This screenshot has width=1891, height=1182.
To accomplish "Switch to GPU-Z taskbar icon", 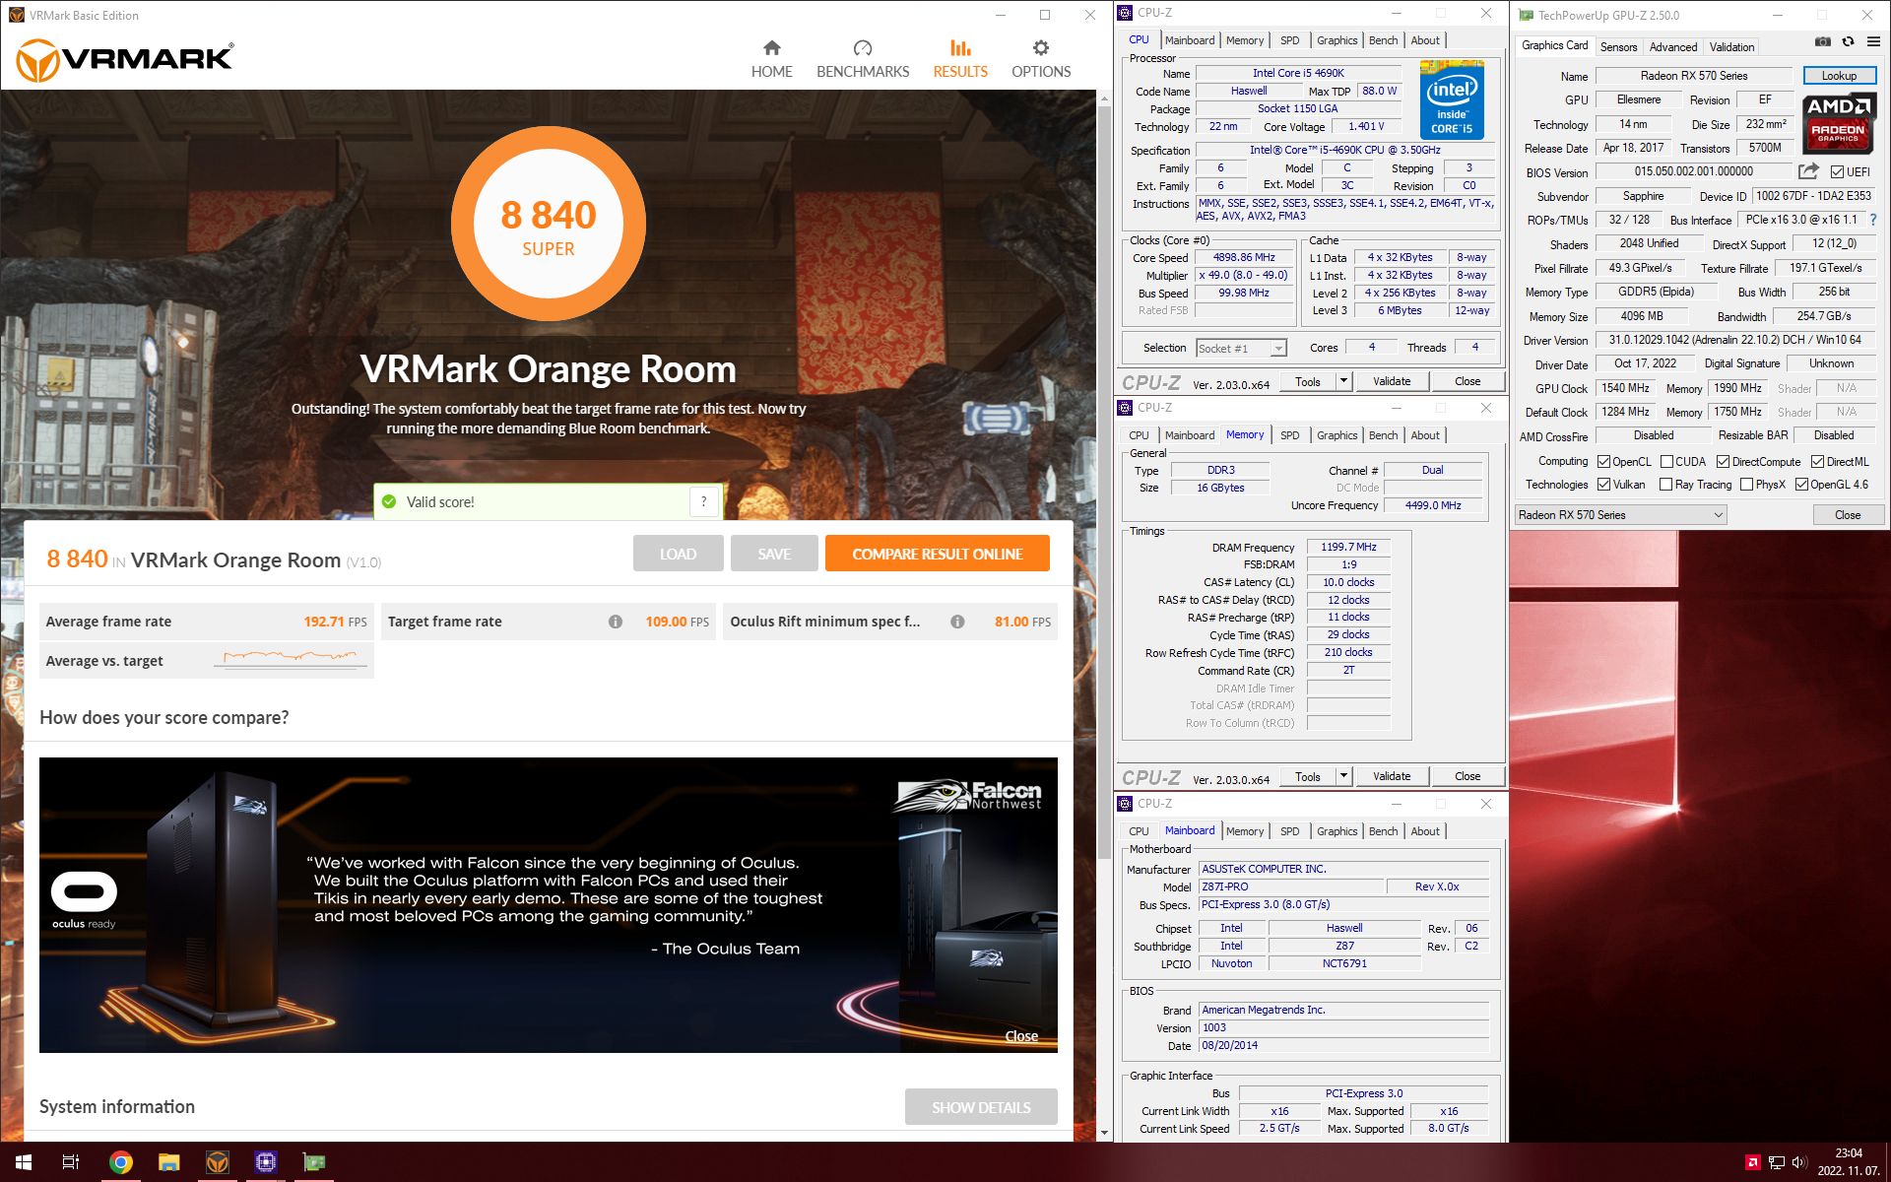I will 314,1162.
